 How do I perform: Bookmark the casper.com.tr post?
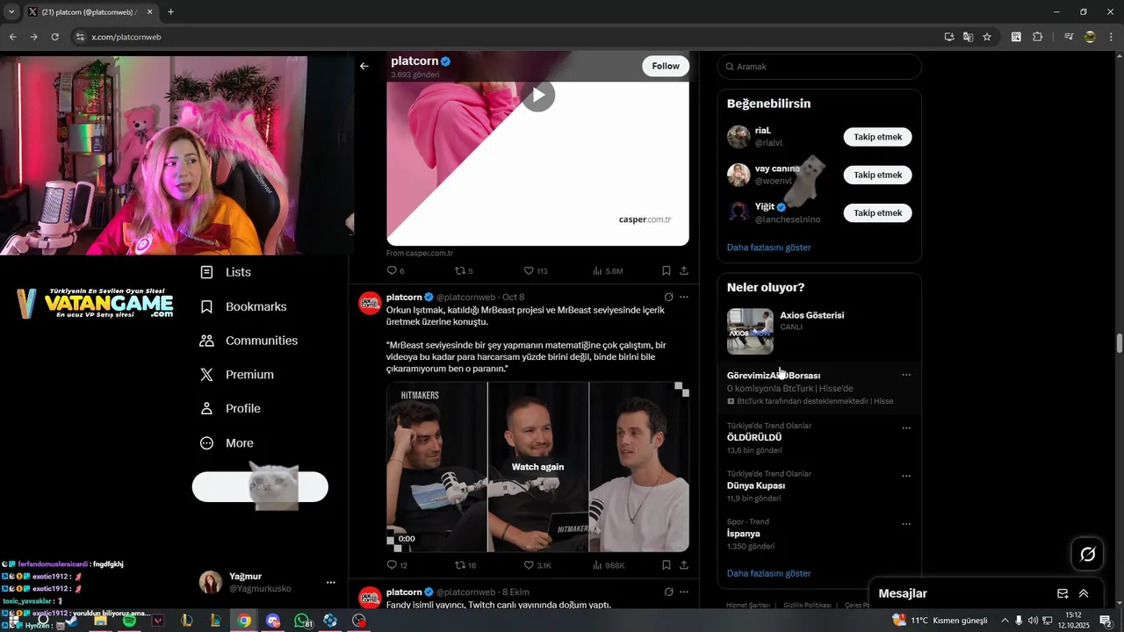[666, 271]
